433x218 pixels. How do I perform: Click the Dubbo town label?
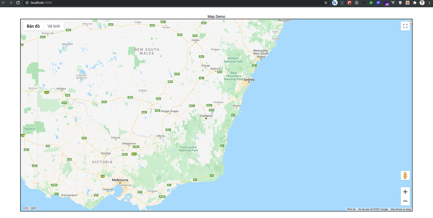[x=196, y=40]
